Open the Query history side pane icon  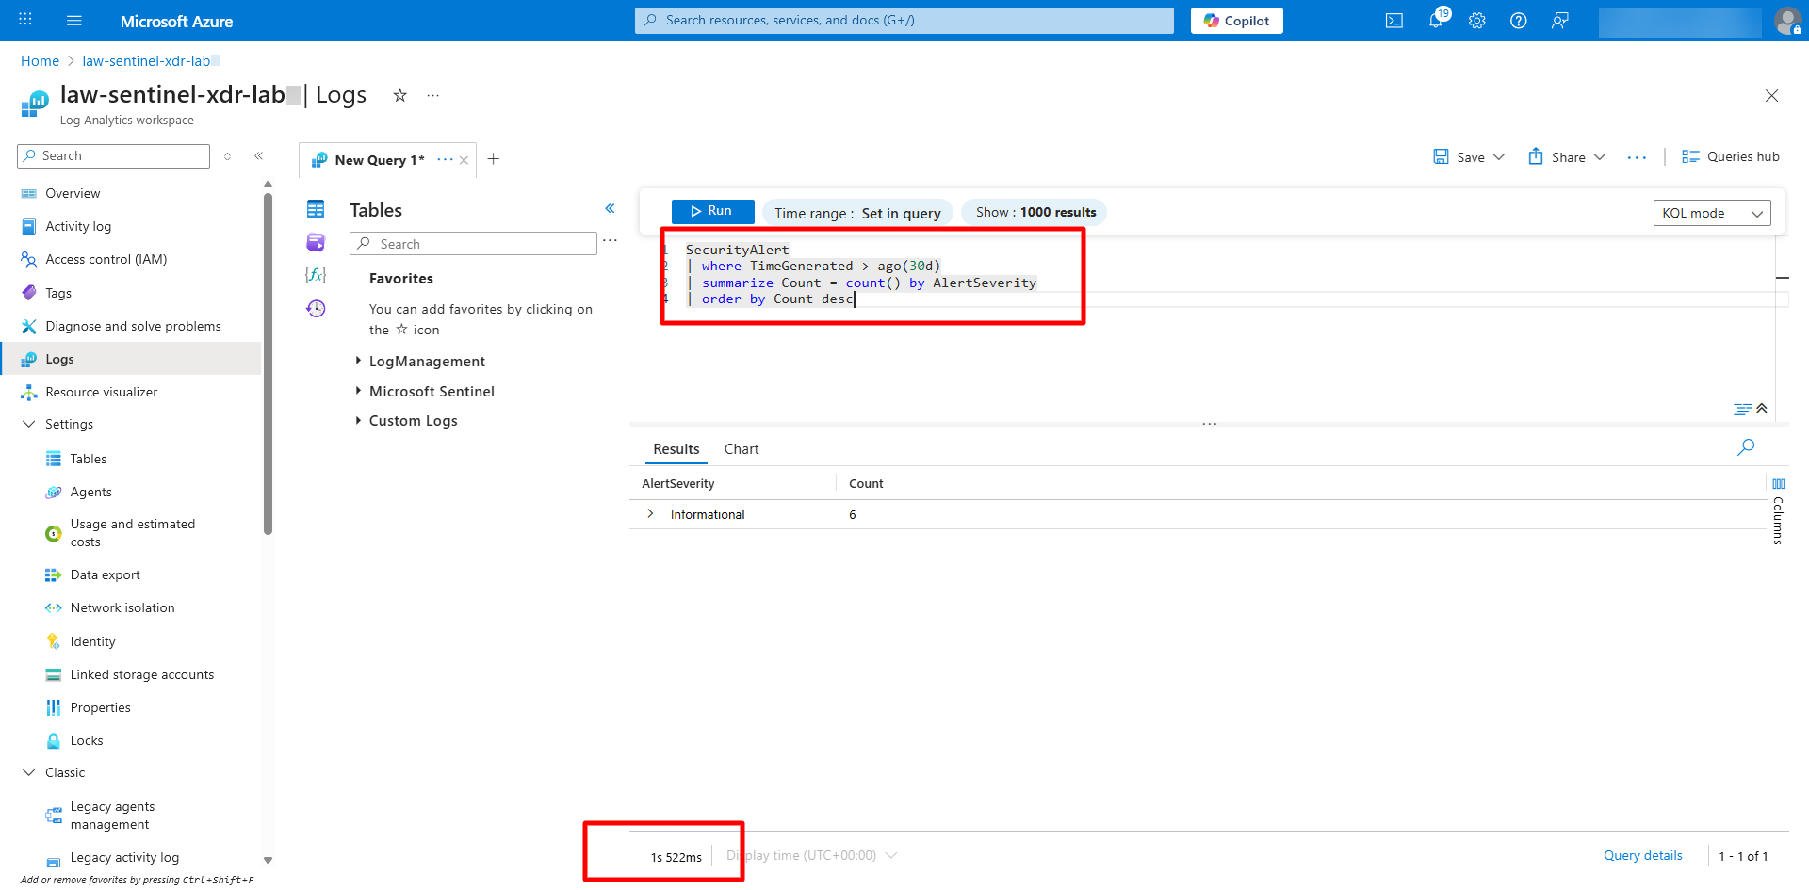[316, 308]
